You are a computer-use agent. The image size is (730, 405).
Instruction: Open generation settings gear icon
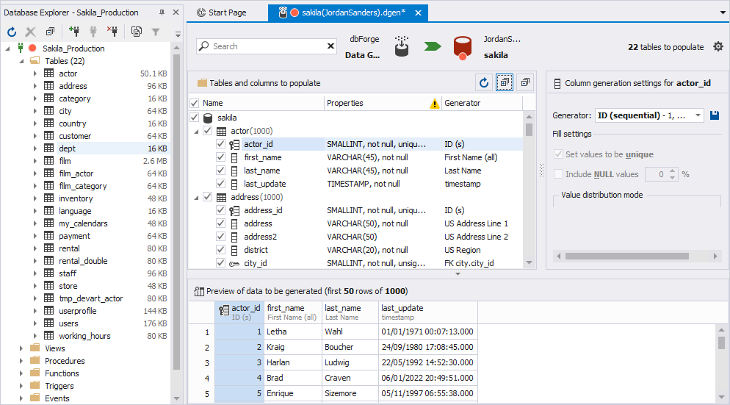(718, 46)
